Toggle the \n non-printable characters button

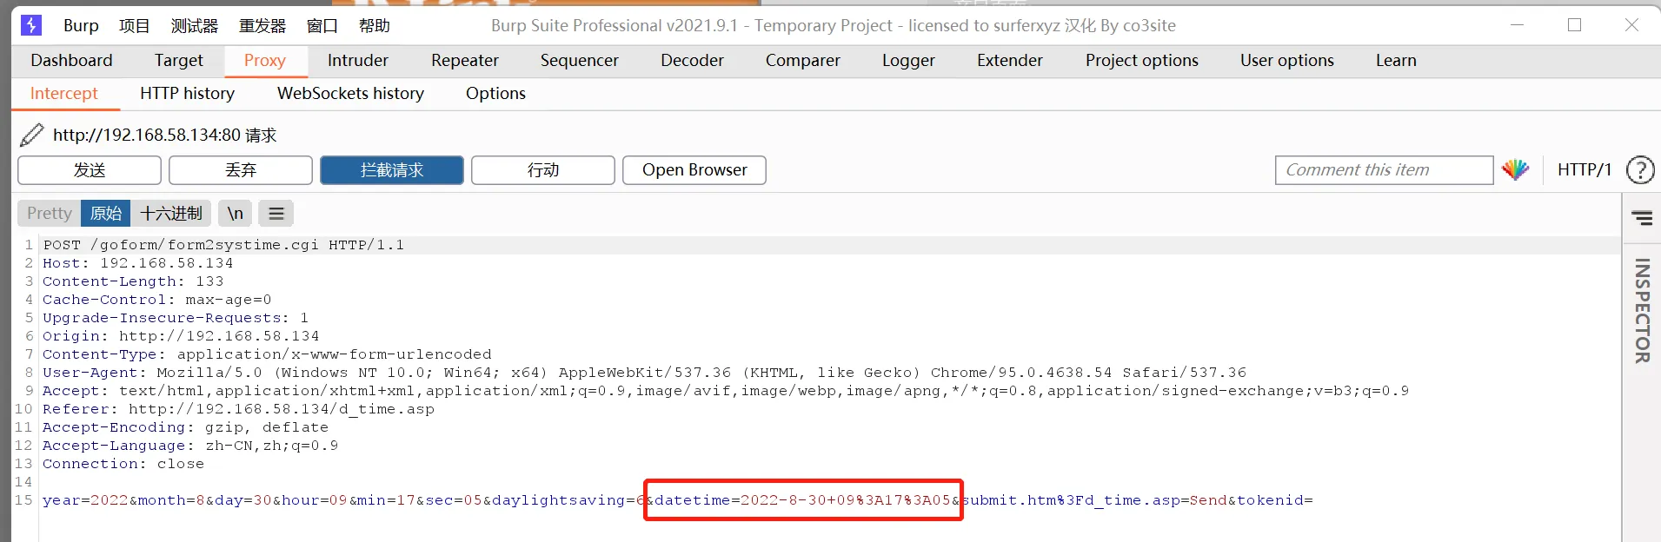tap(235, 214)
